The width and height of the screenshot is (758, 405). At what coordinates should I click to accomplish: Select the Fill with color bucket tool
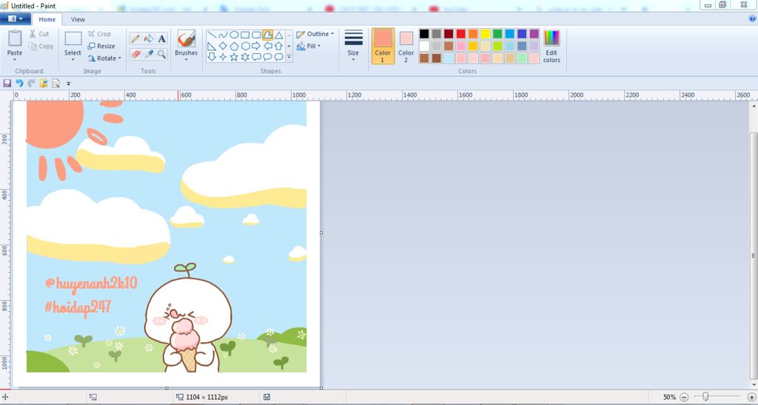pyautogui.click(x=149, y=38)
